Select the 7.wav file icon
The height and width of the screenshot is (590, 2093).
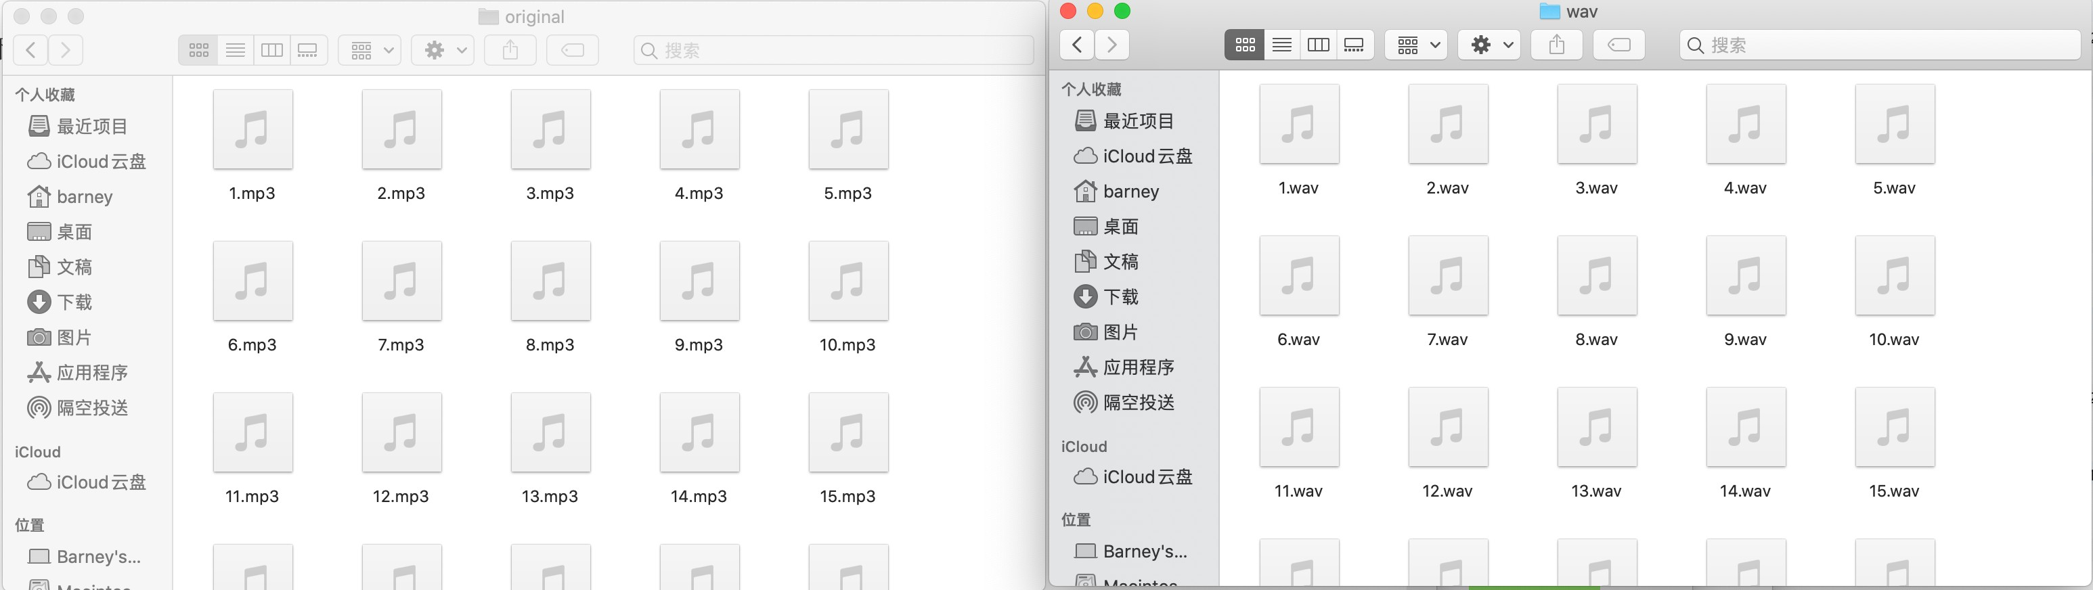[x=1449, y=275]
